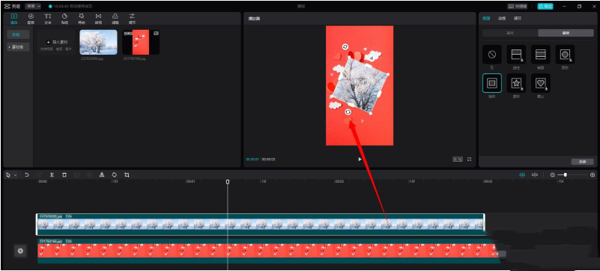Select the pointer selection tool in timeline toolbar
This screenshot has height=271, width=600.
[x=9, y=174]
